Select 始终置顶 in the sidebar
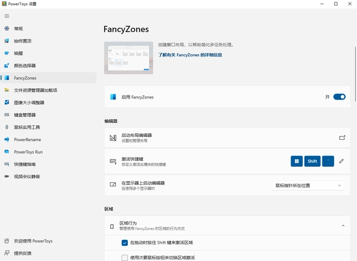Viewport: 357px width, 261px height. 49,41
